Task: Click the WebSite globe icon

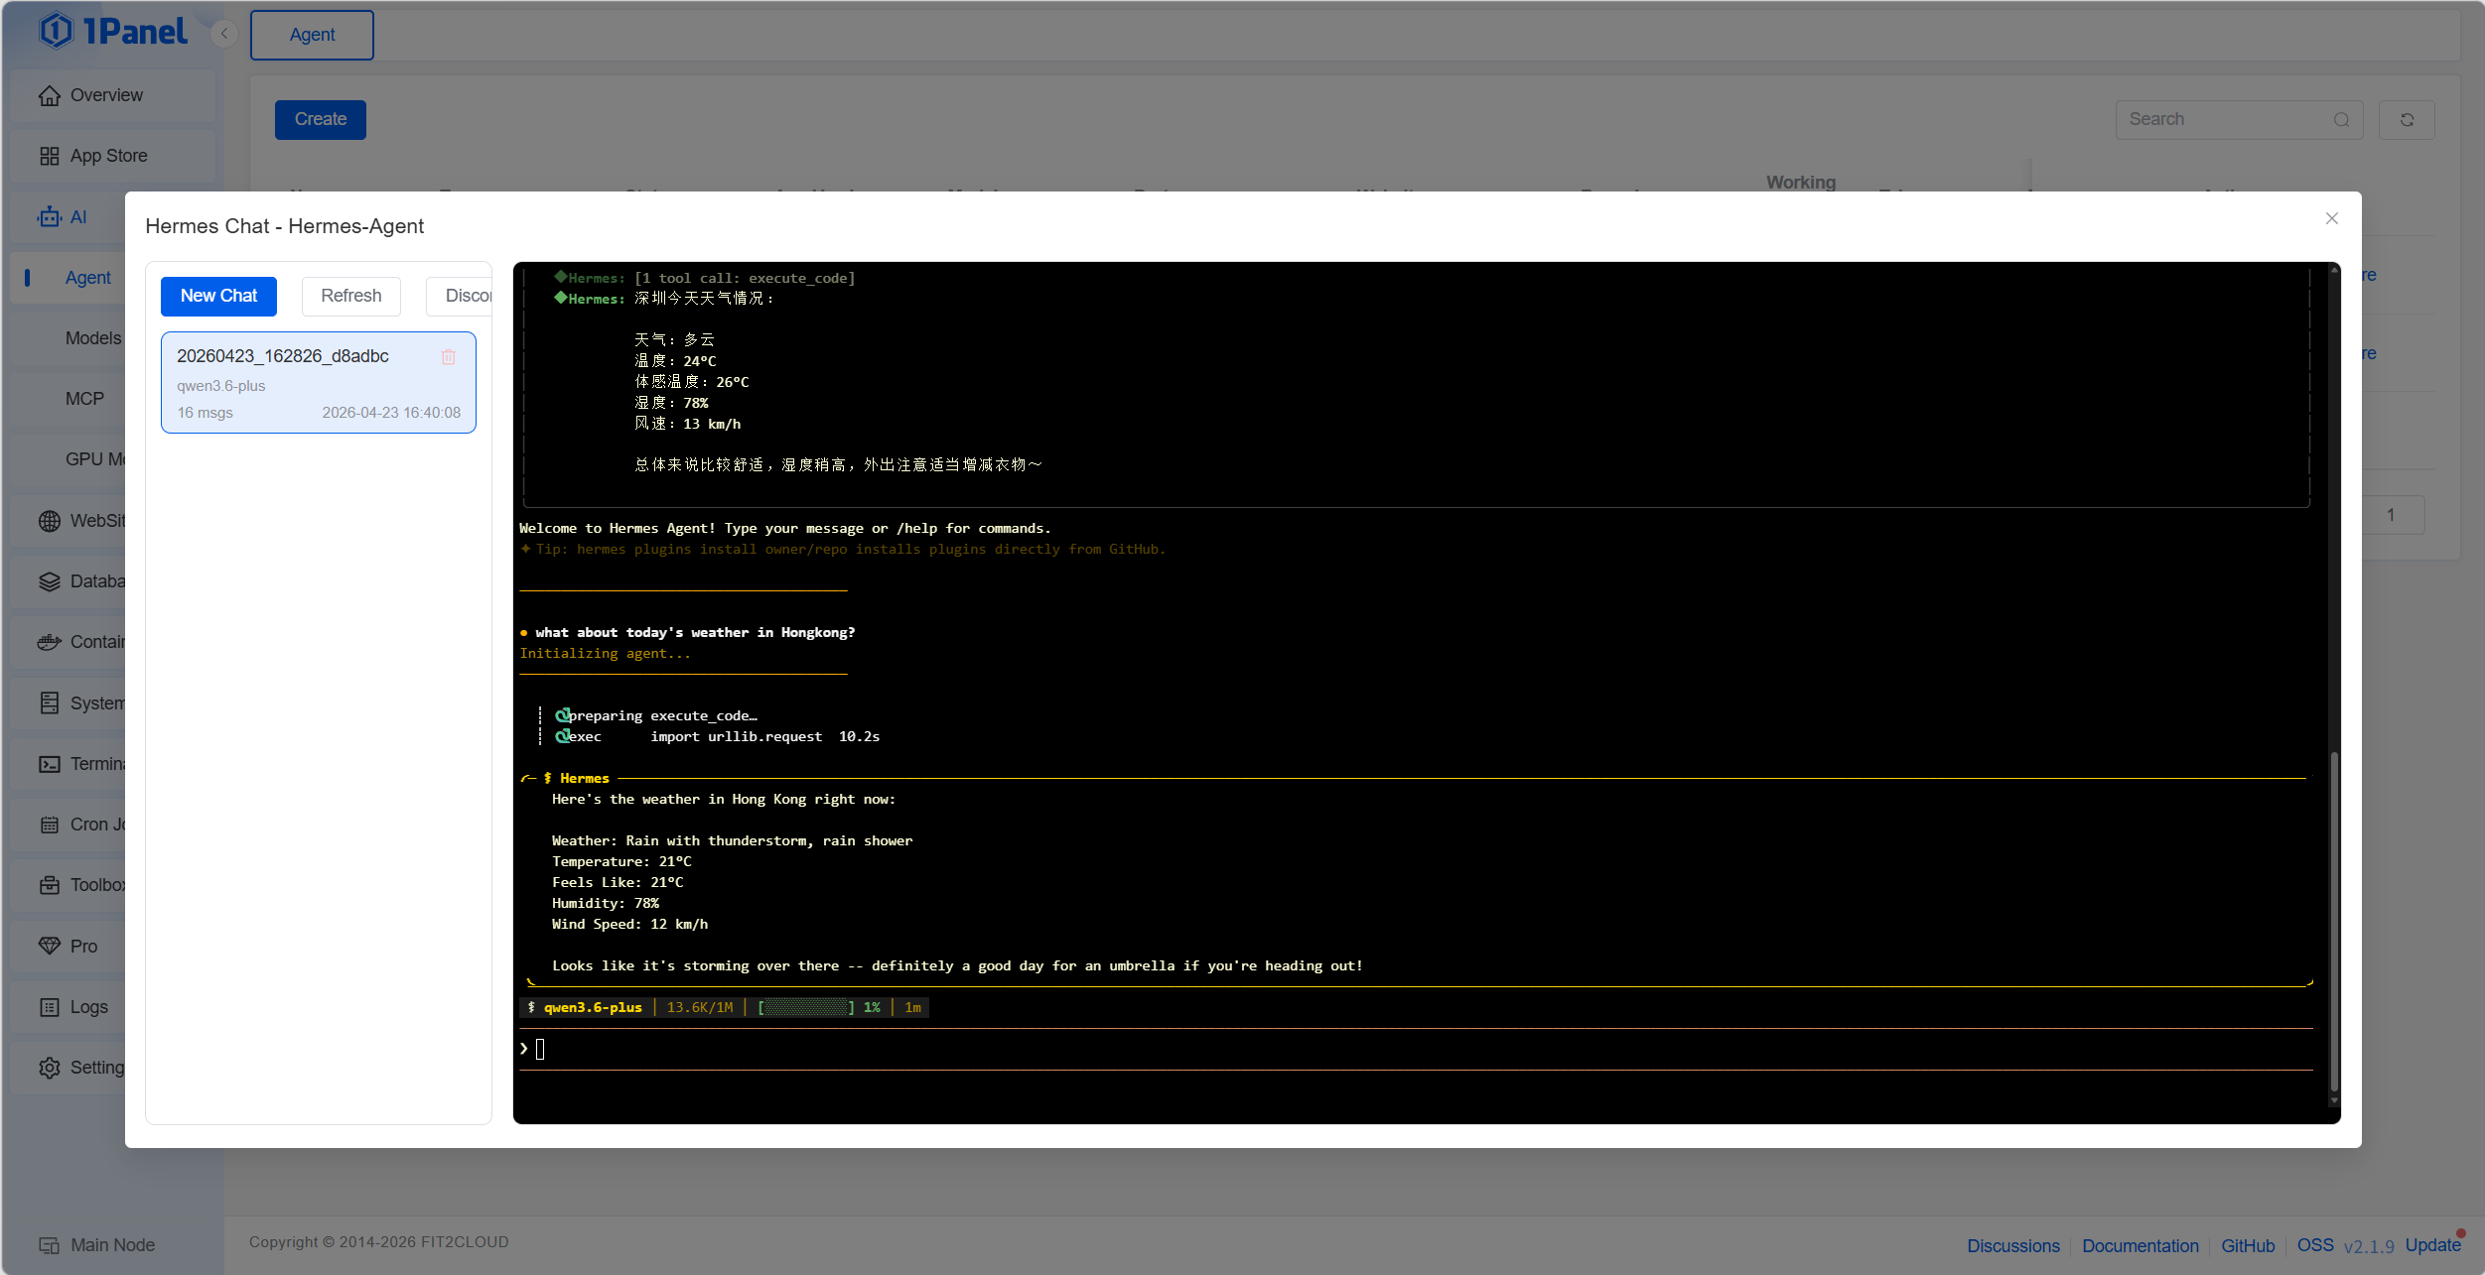Action: 50,521
